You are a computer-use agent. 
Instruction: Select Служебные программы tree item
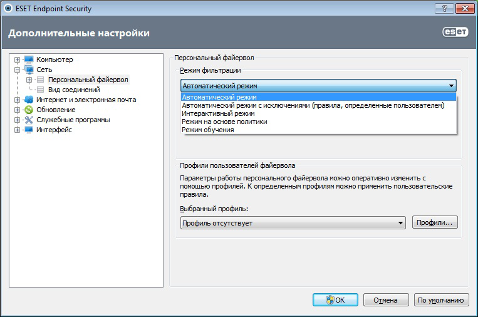(73, 120)
